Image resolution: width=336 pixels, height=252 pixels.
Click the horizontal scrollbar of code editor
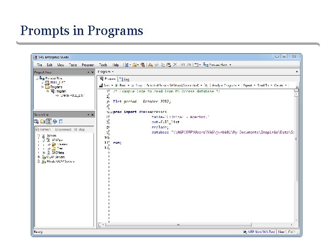tap(178, 225)
